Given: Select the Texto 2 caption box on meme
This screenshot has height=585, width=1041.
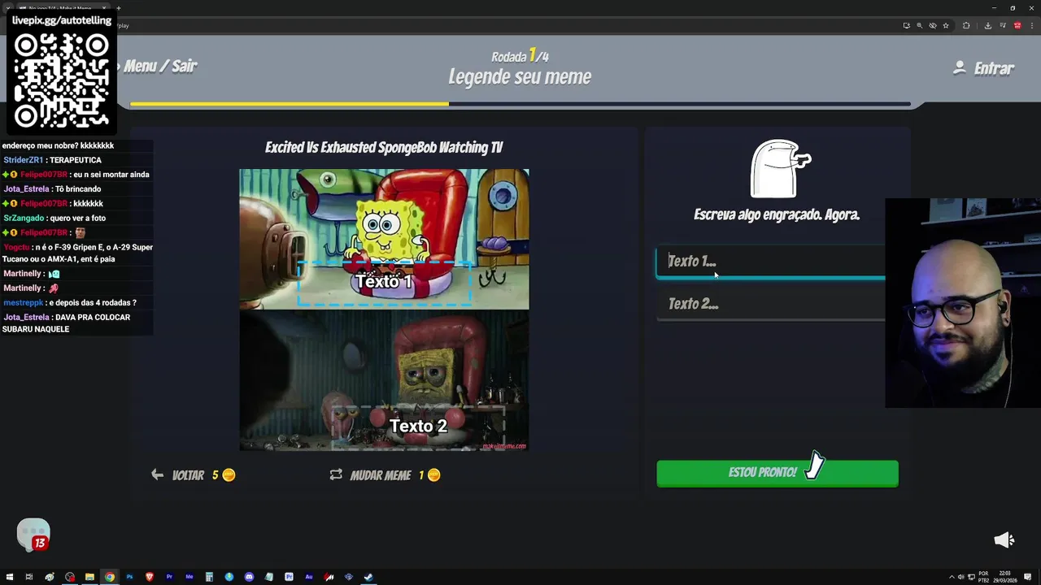Looking at the screenshot, I should pyautogui.click(x=418, y=427).
